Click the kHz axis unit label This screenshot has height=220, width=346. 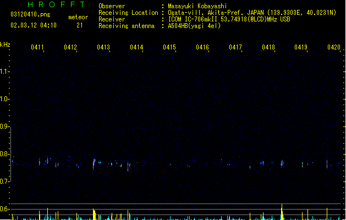(5, 45)
